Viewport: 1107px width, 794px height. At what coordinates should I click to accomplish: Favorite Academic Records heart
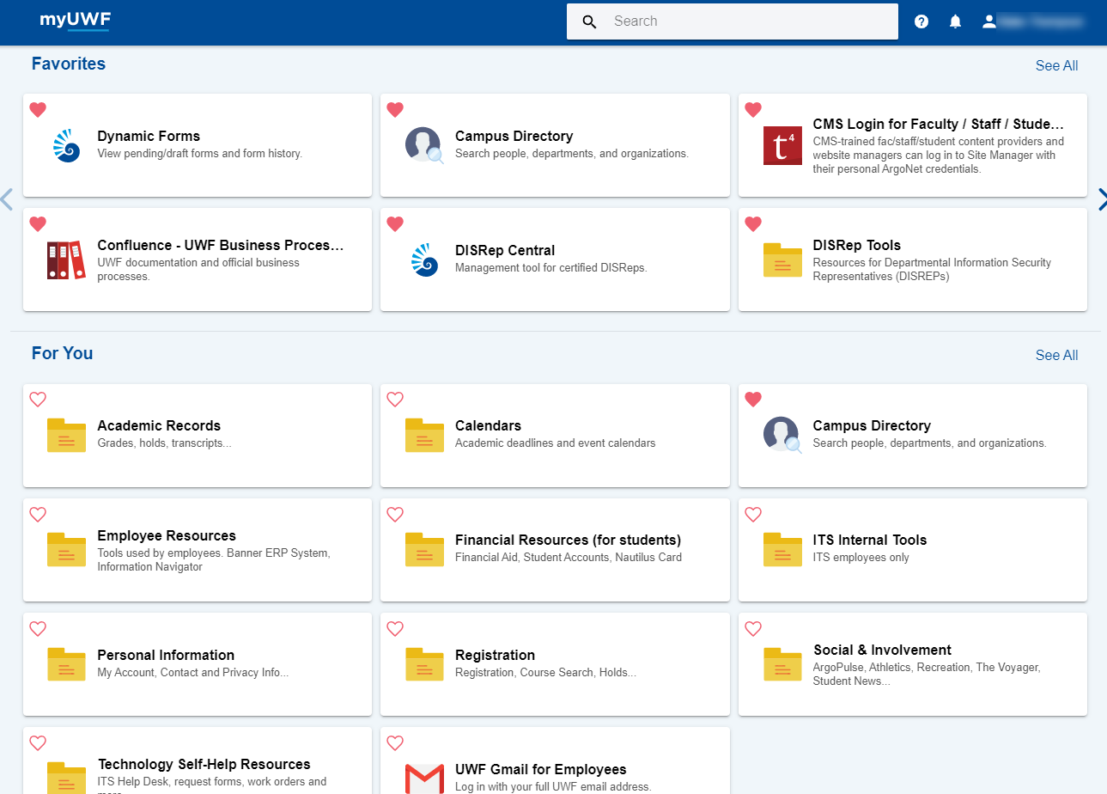pos(38,400)
